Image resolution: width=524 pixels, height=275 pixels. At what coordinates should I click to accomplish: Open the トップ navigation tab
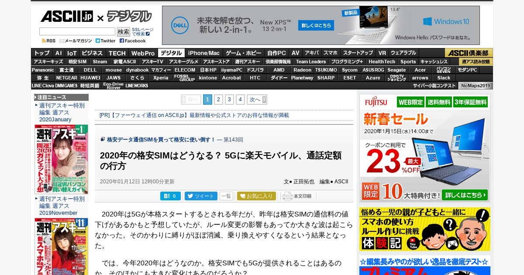point(42,53)
